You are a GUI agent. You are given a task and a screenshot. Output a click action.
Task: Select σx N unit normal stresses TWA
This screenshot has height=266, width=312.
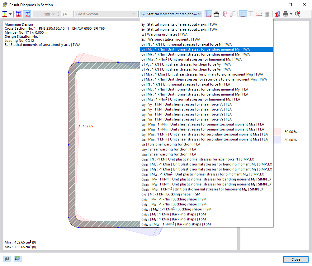coord(206,44)
